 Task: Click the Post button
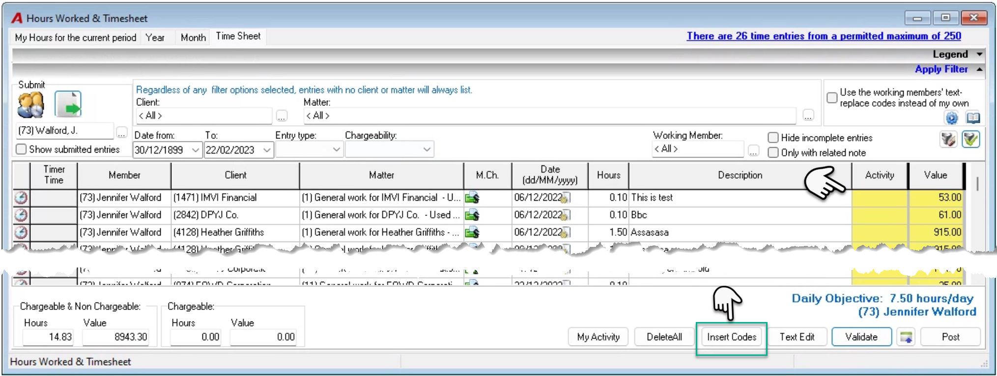(950, 337)
